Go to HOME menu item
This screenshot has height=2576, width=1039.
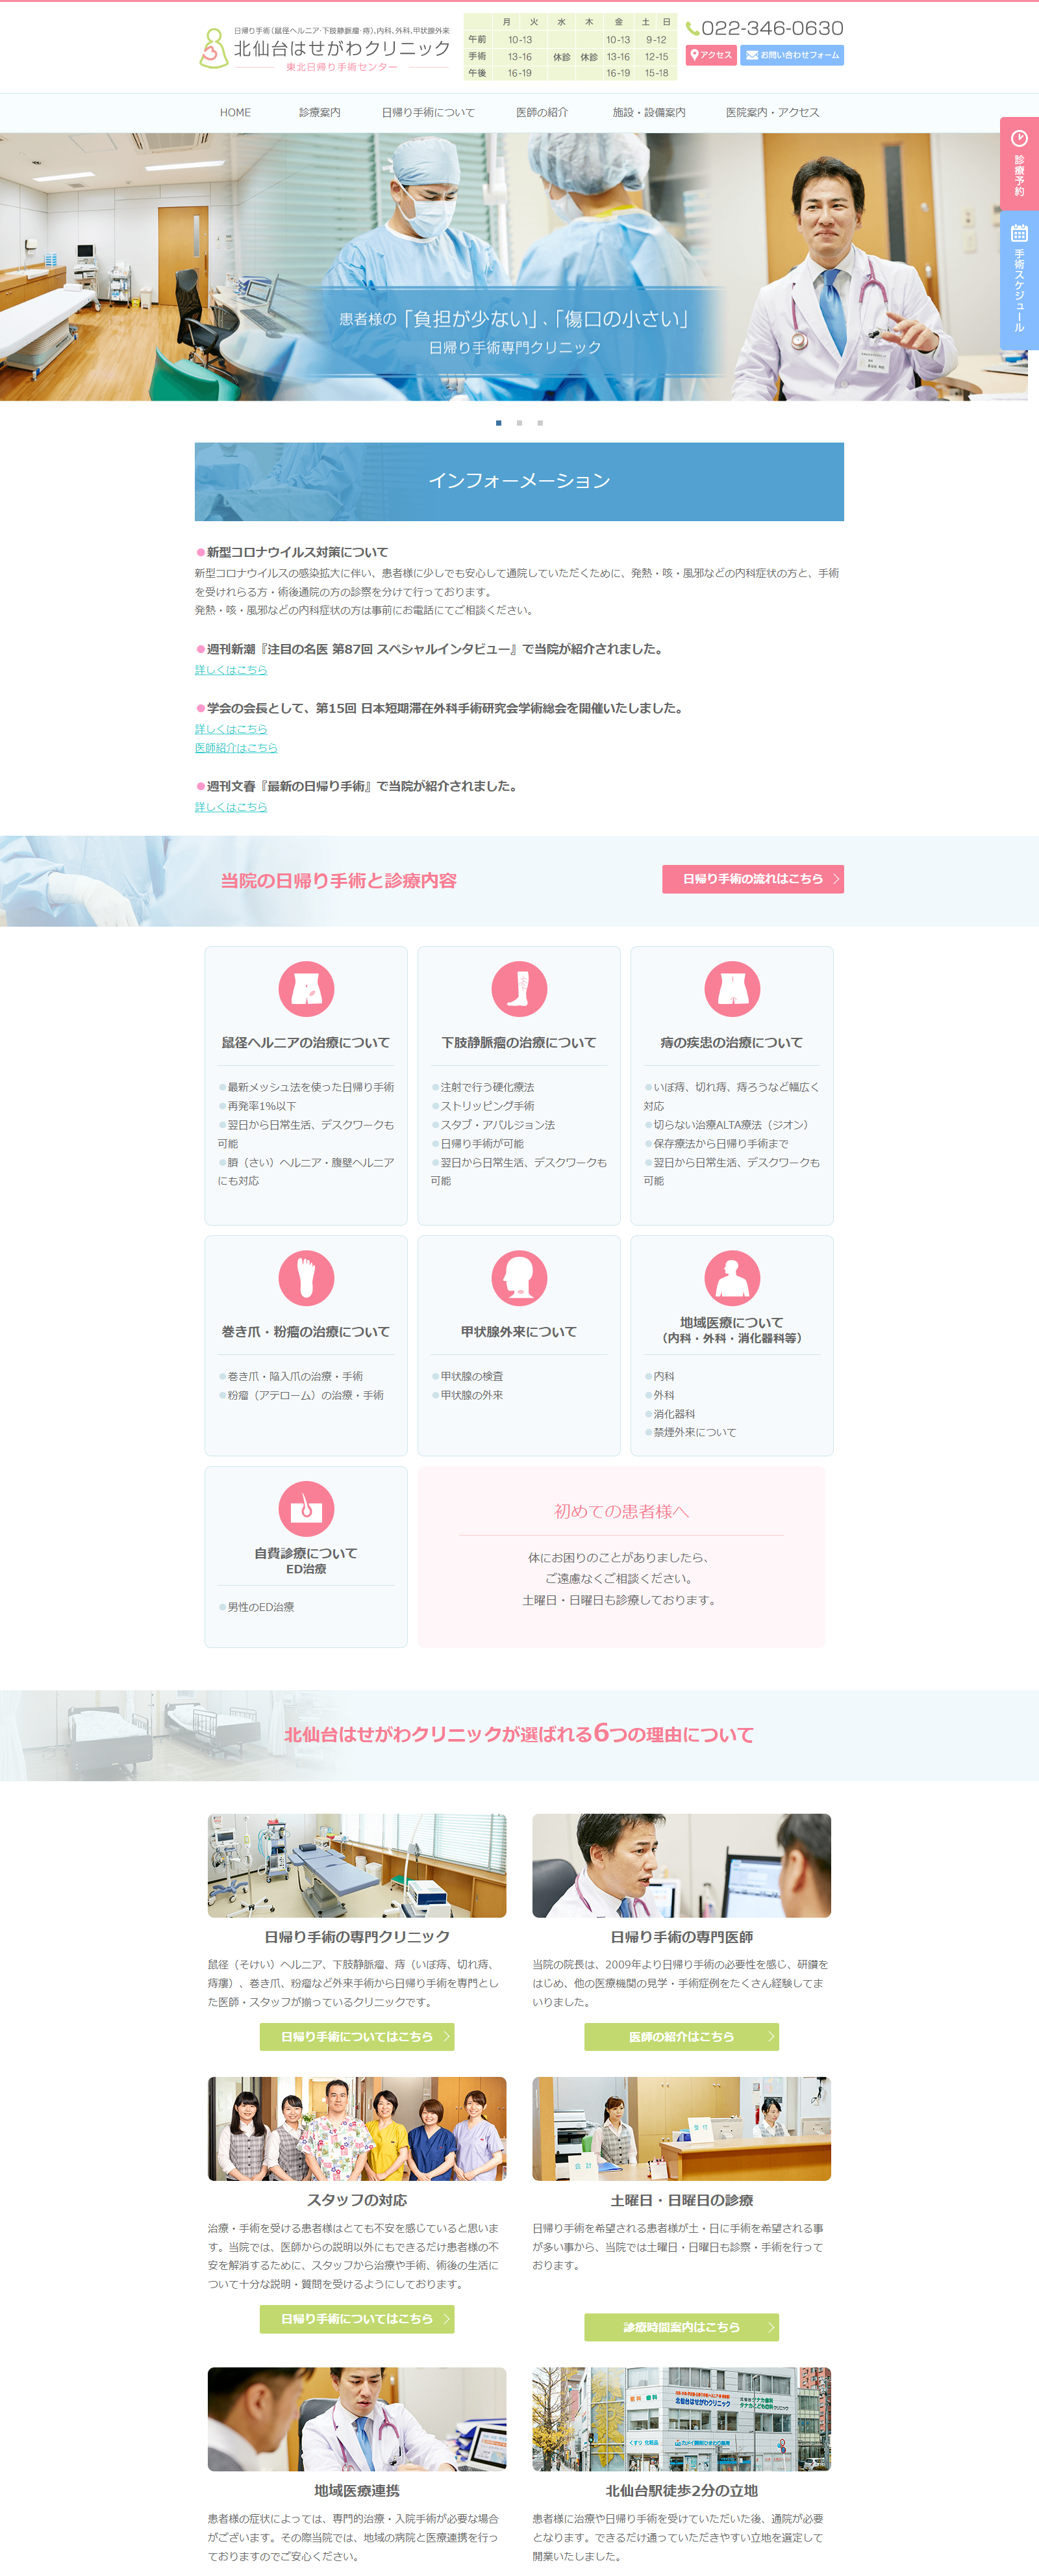(236, 113)
